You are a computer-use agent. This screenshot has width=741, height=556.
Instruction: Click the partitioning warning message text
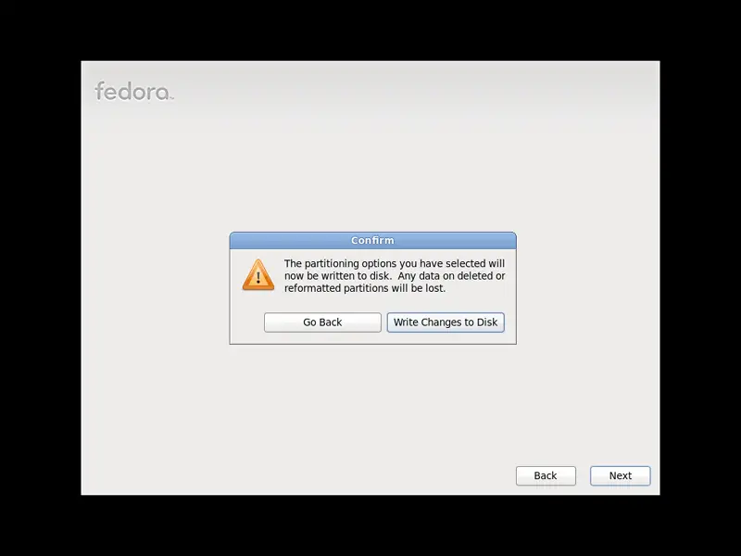395,275
